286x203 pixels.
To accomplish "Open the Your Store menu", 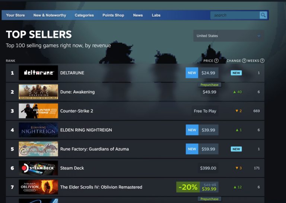I will [15, 15].
